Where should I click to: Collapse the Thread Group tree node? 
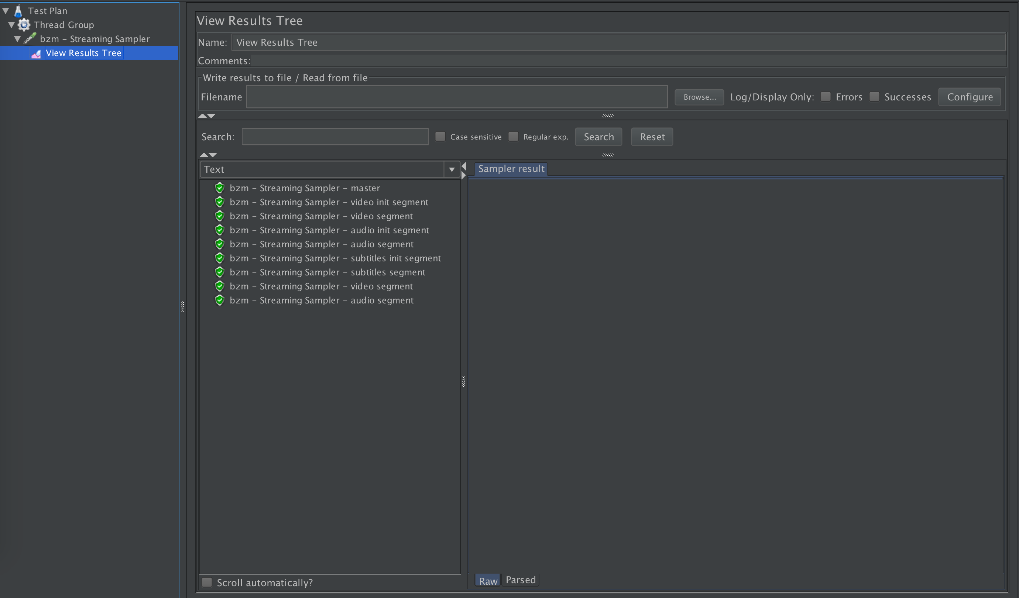pos(12,25)
